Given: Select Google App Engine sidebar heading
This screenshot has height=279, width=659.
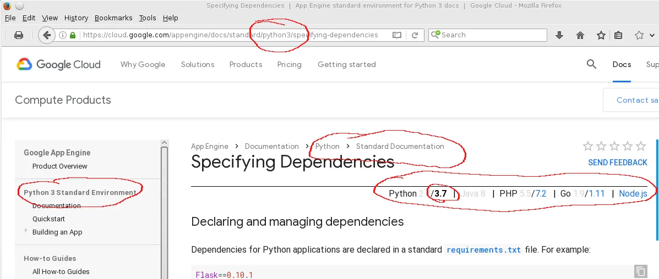Looking at the screenshot, I should click(x=57, y=153).
